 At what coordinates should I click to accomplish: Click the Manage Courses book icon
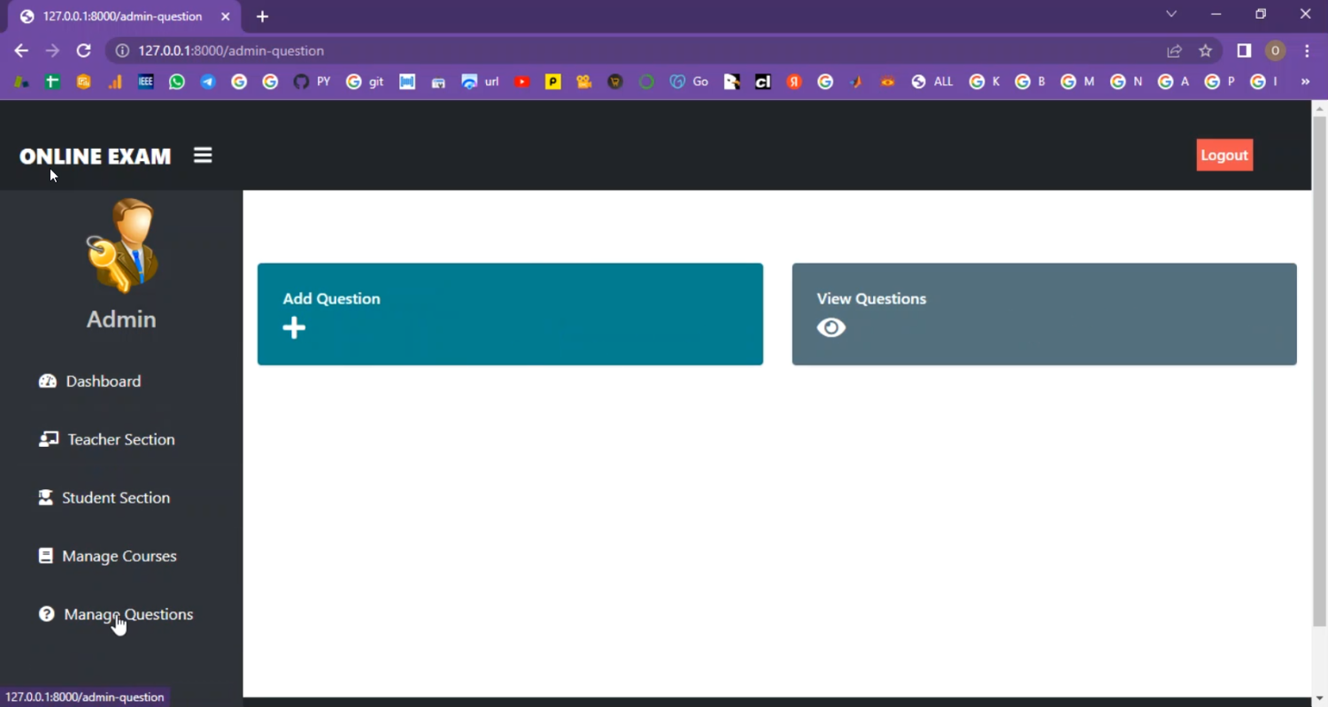click(x=45, y=557)
